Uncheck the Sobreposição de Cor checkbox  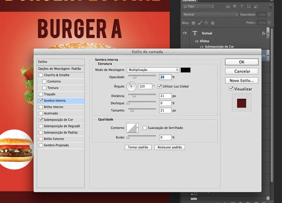tap(41, 120)
